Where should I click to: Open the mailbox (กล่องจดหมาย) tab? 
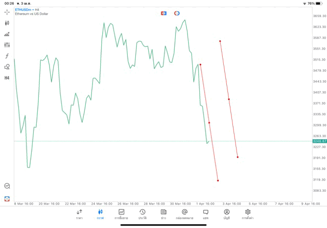184,214
